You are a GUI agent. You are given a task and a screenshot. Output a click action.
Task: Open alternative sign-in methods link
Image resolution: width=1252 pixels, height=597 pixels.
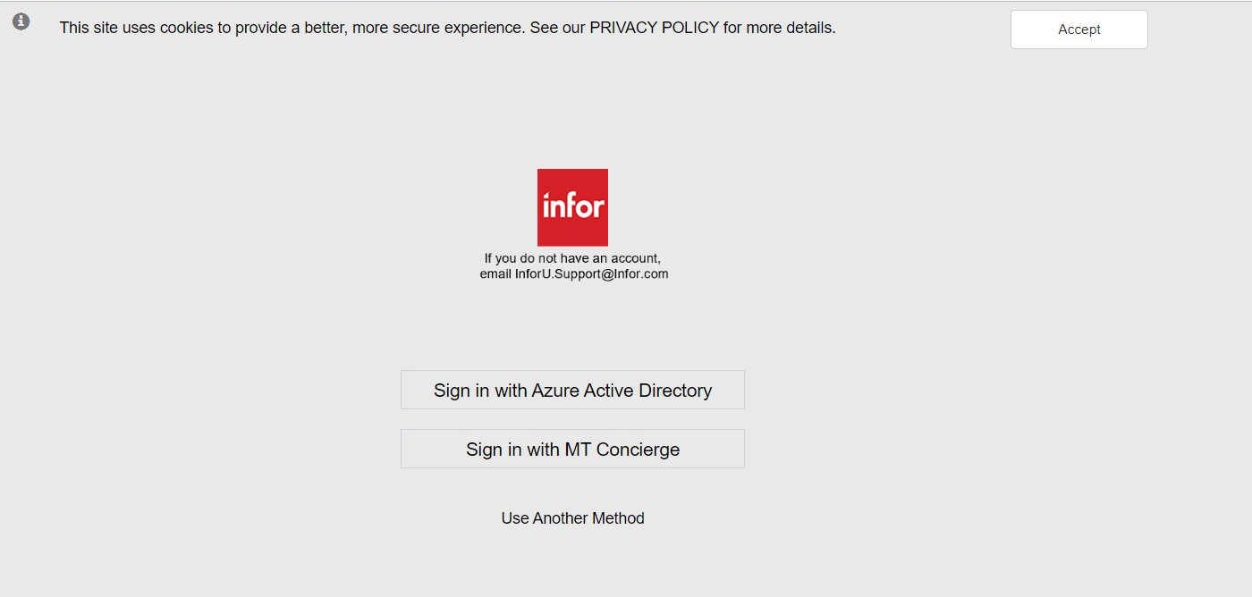click(572, 518)
